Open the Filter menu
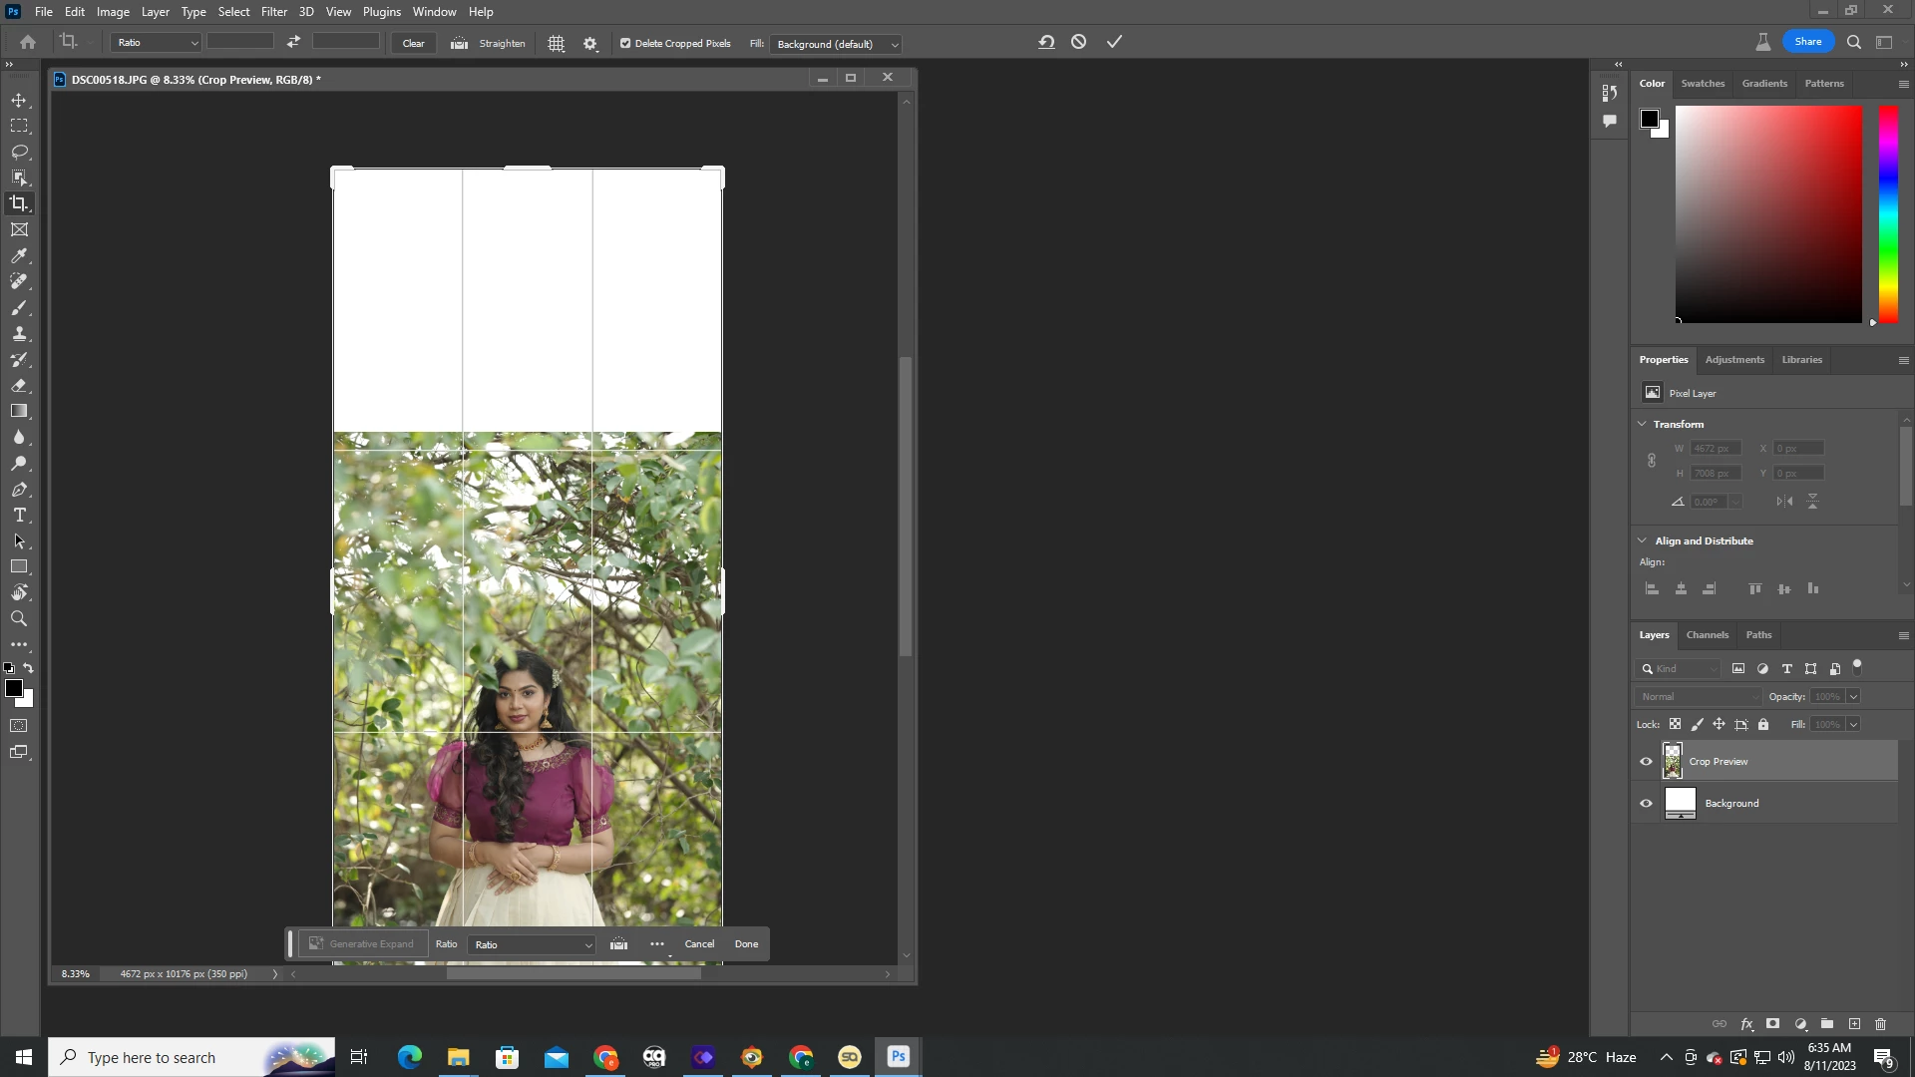1915x1077 pixels. 273,12
